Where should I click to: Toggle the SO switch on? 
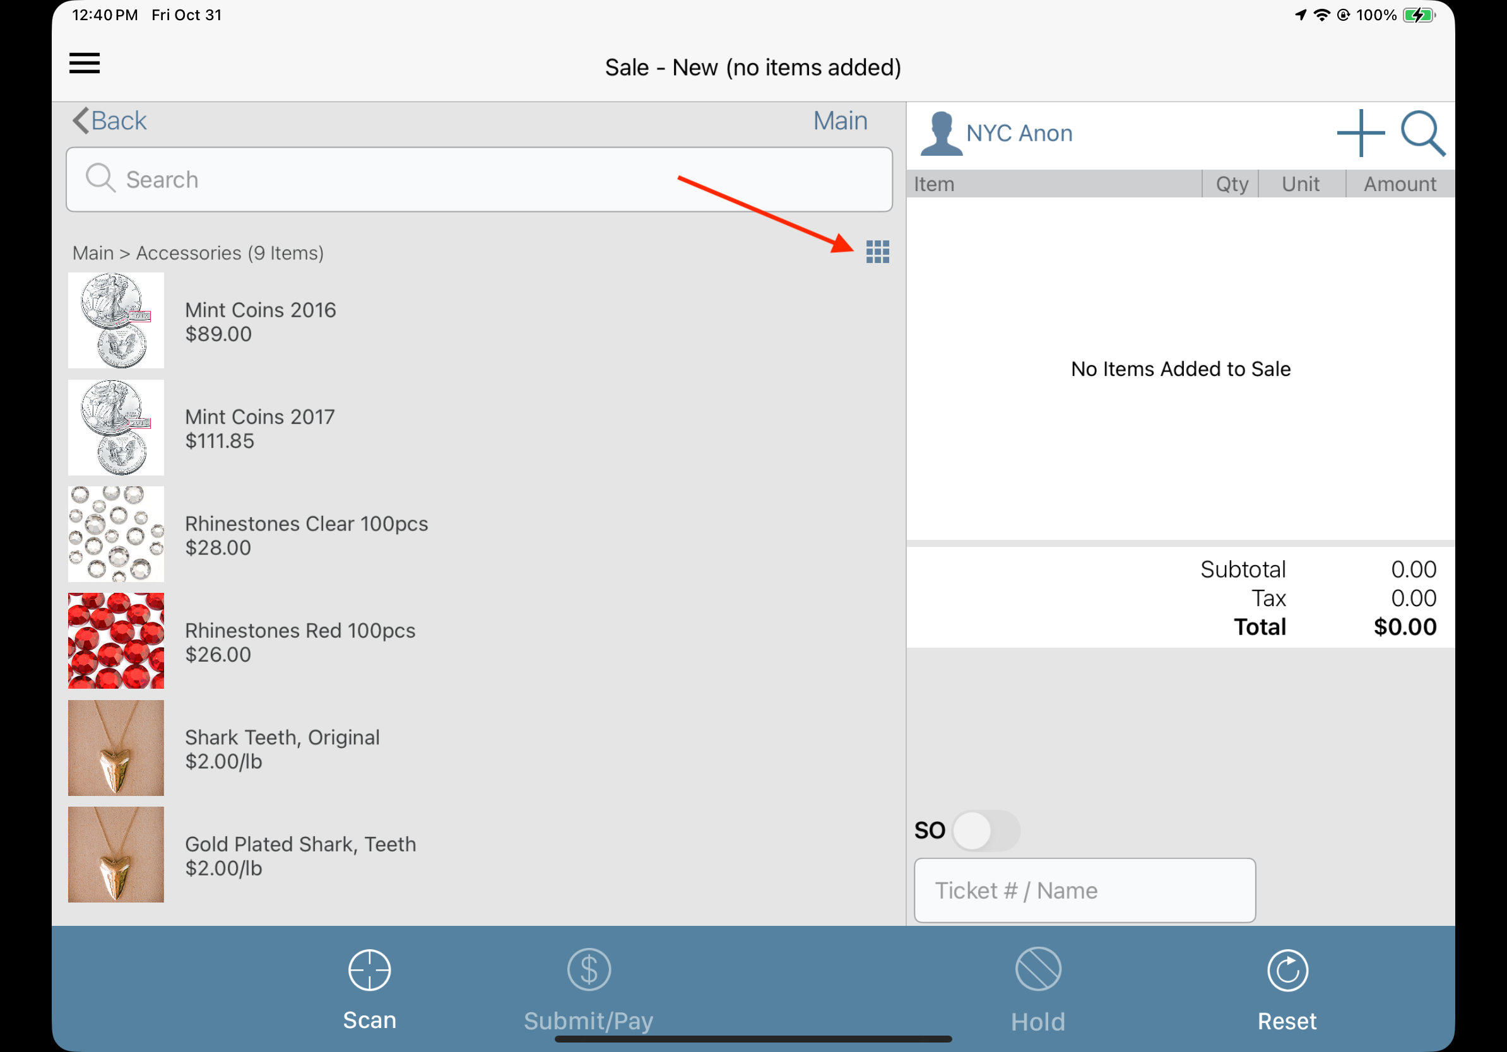click(985, 831)
